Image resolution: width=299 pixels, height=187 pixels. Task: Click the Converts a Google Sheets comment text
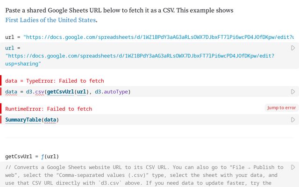[x=144, y=175]
